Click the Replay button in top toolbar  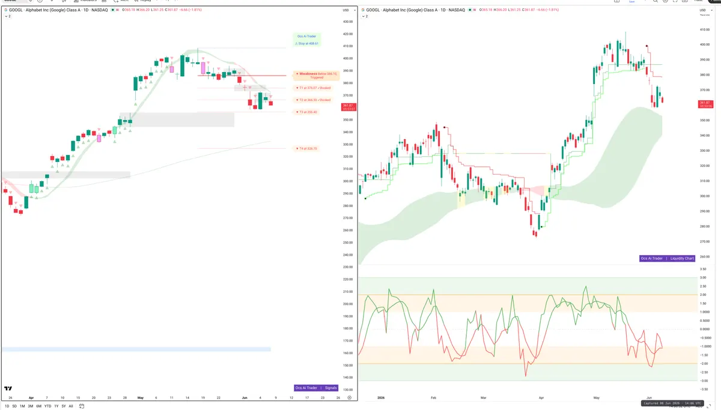pyautogui.click(x=144, y=1)
